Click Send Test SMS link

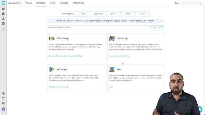tap(64, 87)
